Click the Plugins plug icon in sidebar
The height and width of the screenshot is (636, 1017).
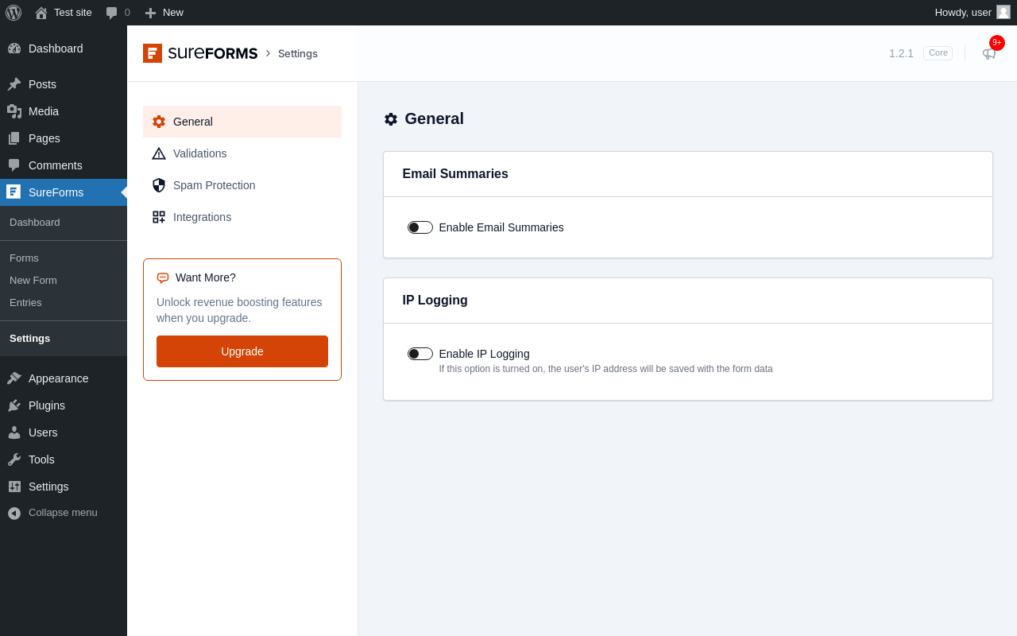[x=14, y=405]
